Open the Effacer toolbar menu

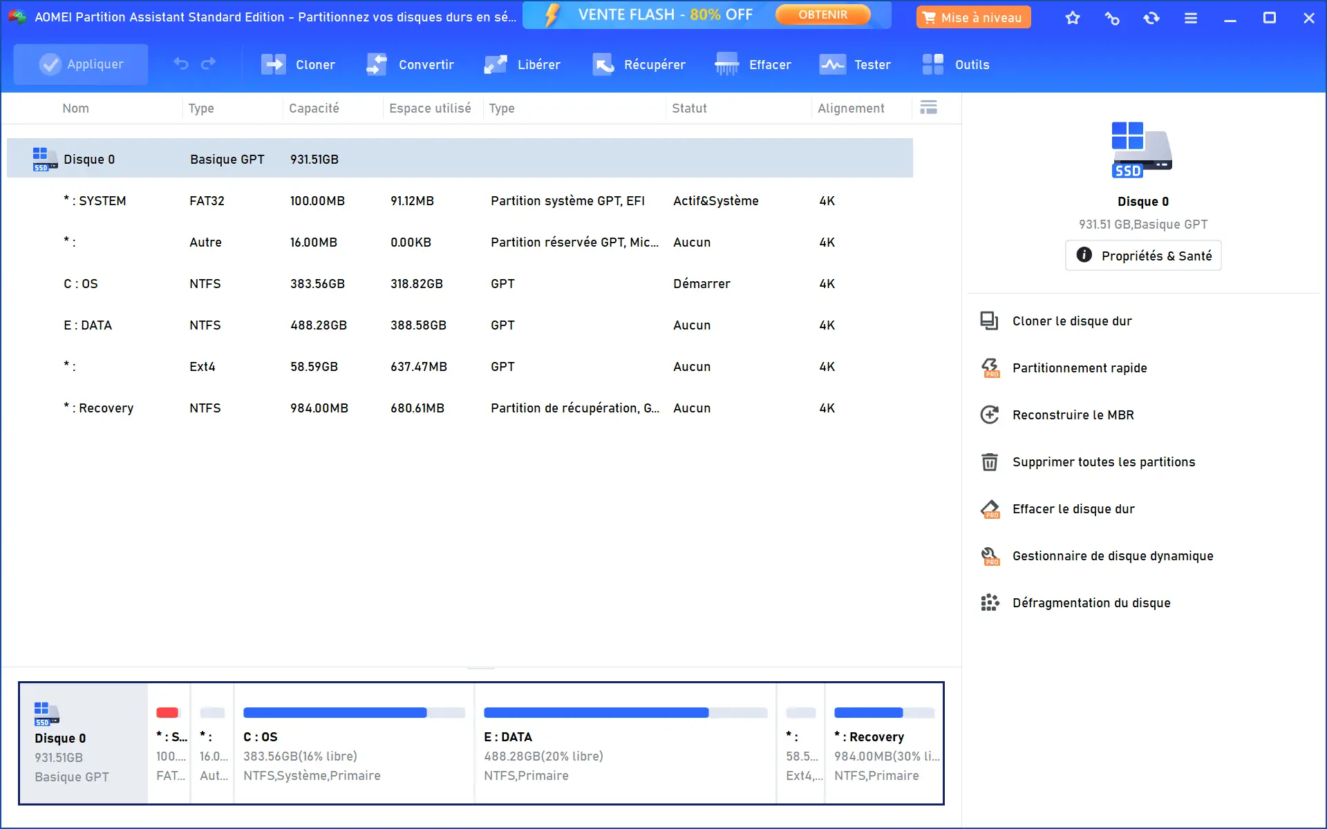[x=753, y=64]
